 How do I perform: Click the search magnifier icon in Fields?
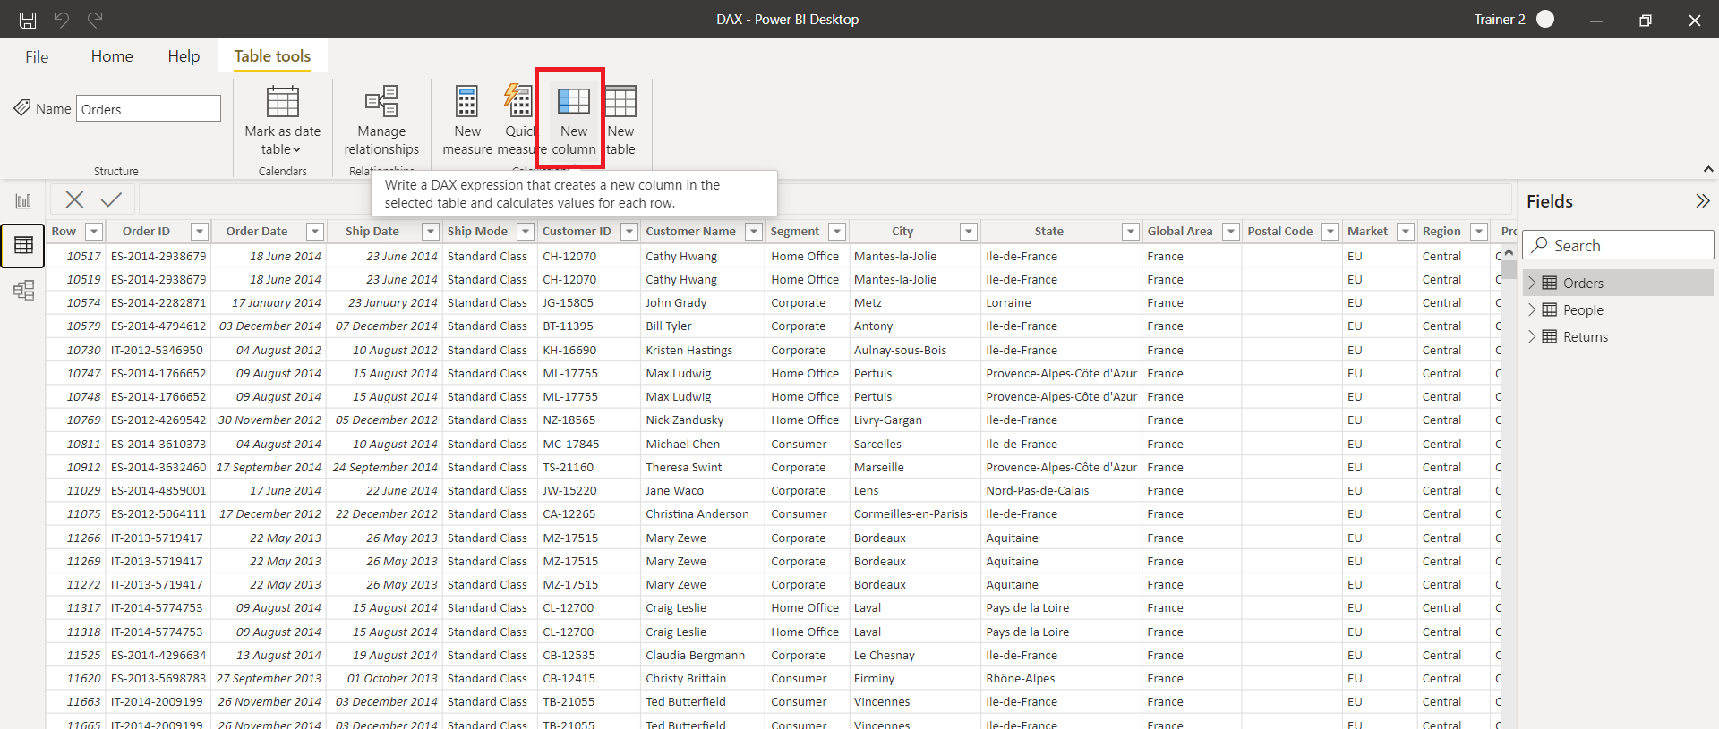[x=1540, y=245]
